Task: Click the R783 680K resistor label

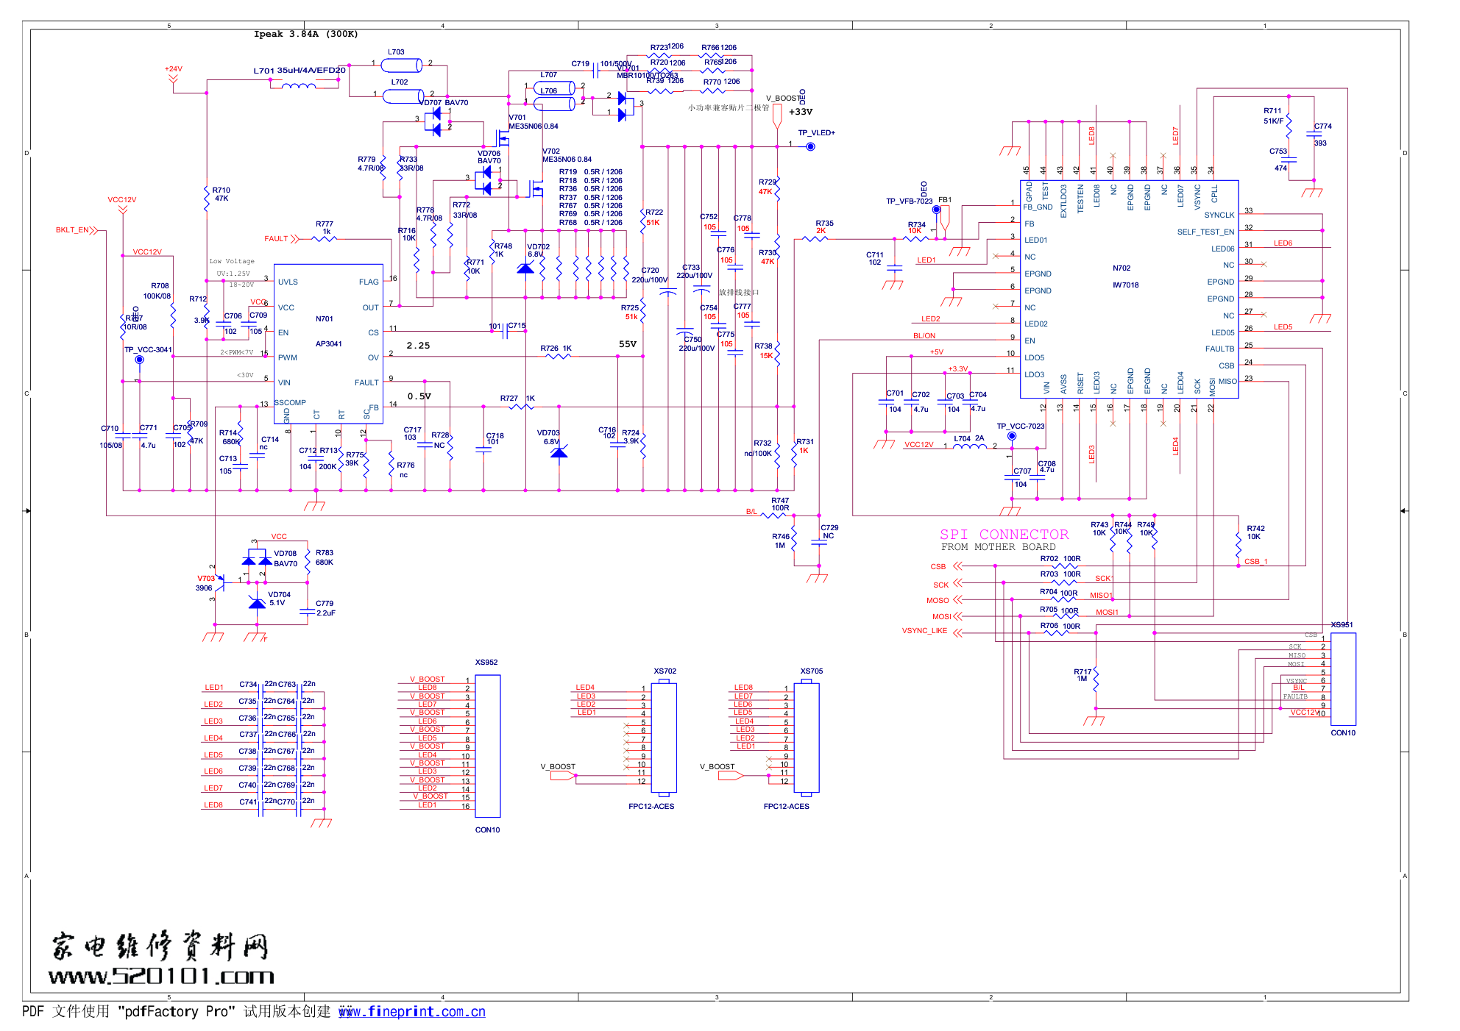Action: click(325, 557)
